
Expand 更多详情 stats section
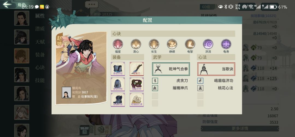pyautogui.click(x=240, y=129)
